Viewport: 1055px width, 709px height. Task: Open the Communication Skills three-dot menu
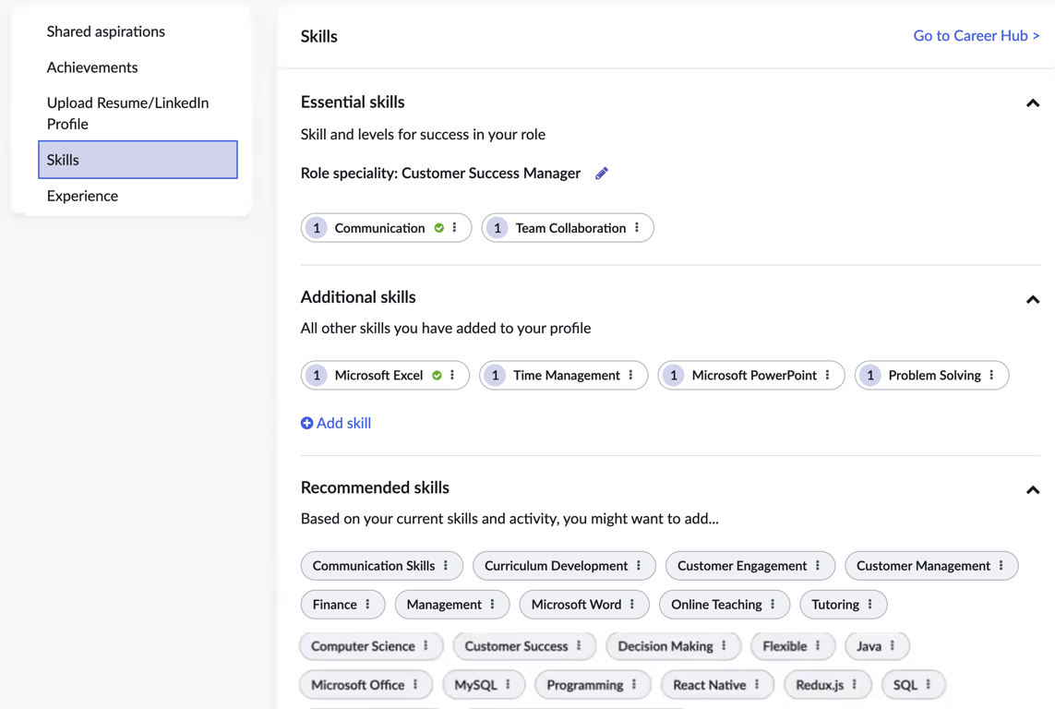coord(446,566)
